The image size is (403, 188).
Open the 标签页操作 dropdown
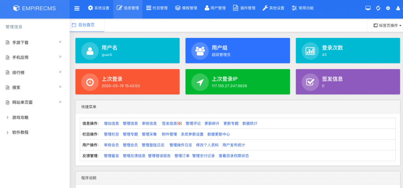(x=387, y=25)
